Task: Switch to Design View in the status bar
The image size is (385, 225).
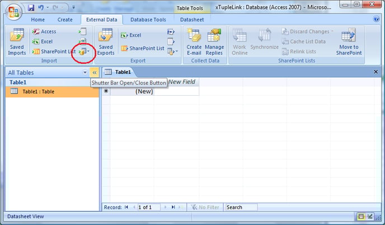Action: click(x=370, y=217)
